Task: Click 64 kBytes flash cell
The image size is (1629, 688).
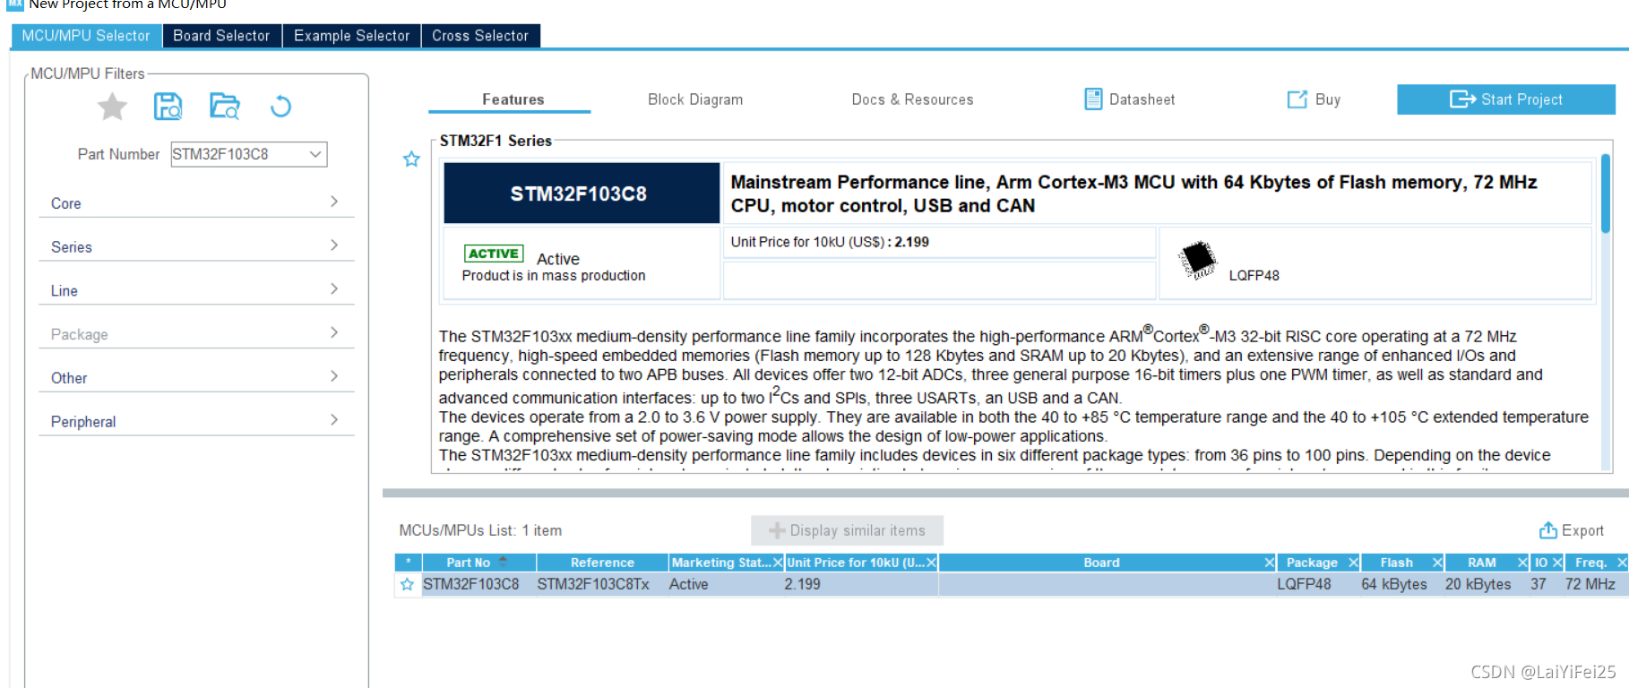Action: [1394, 584]
